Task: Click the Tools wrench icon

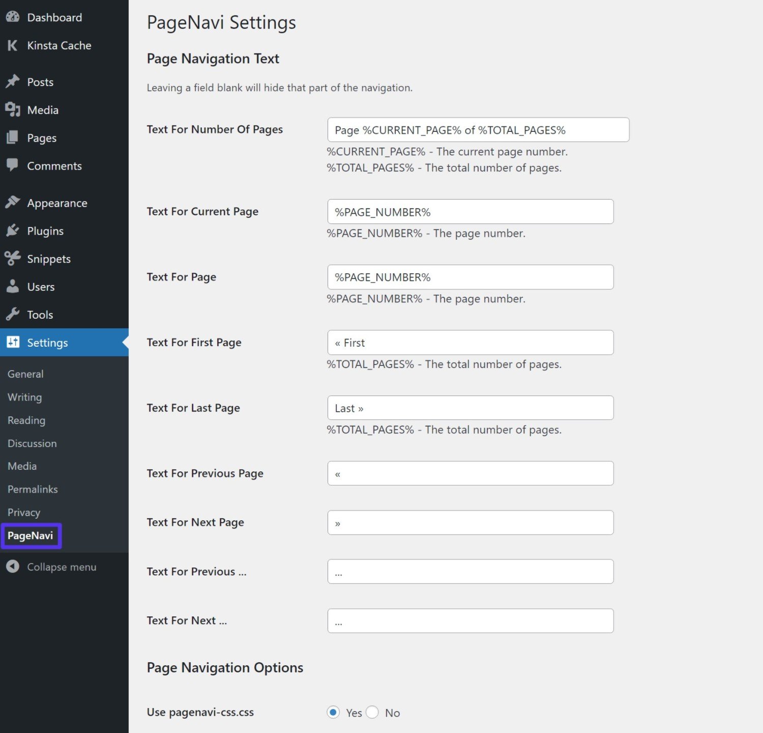Action: pyautogui.click(x=13, y=315)
